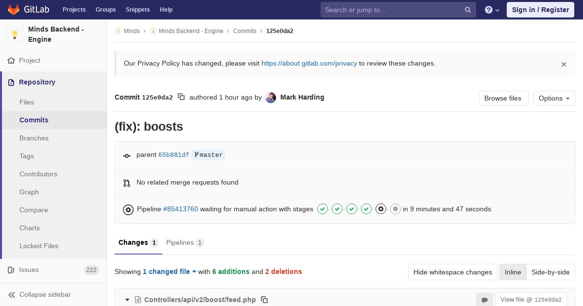Toggle comments with speech bubble button

coord(484,300)
